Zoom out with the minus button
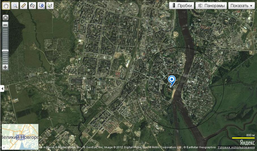 click(5, 25)
